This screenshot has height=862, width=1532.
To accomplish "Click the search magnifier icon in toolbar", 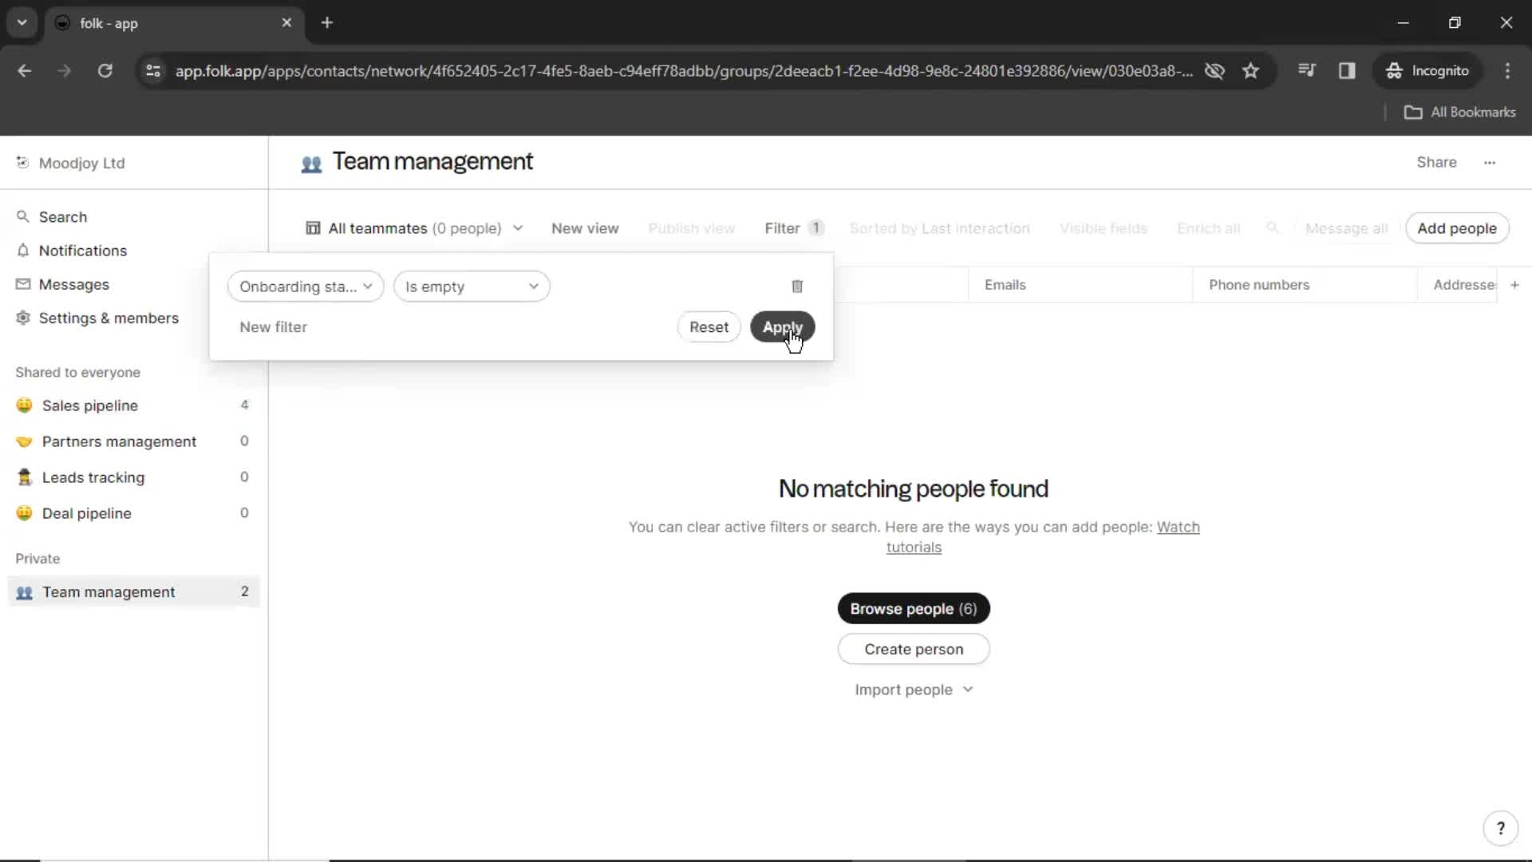I will point(1272,228).
